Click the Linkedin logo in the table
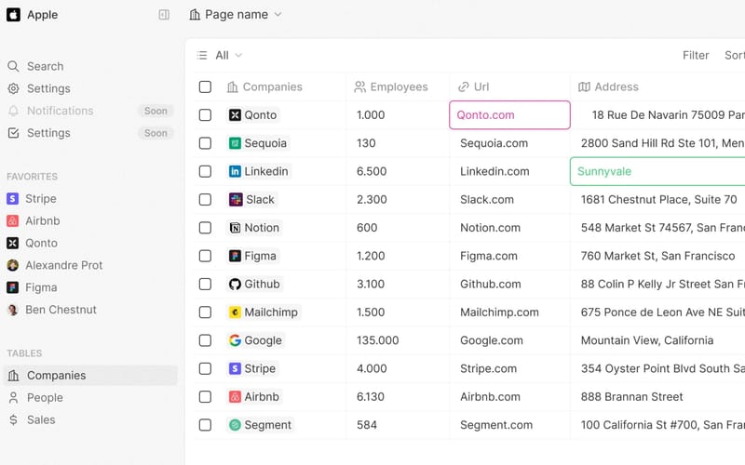 (x=236, y=171)
